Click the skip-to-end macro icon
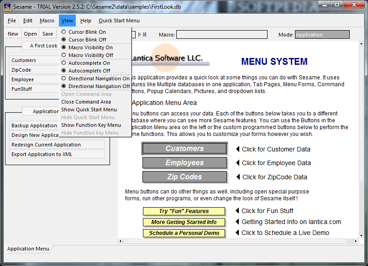The image size is (368, 266). tap(145, 35)
